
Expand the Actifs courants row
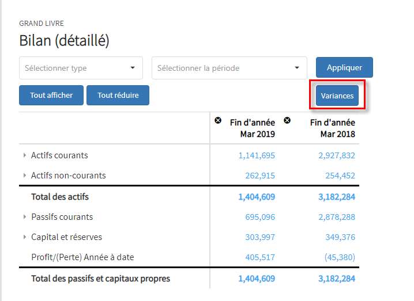point(25,155)
